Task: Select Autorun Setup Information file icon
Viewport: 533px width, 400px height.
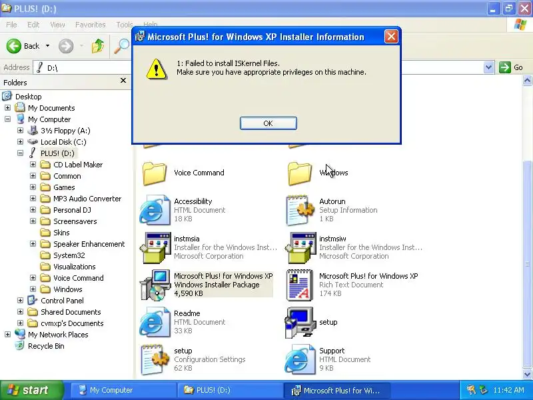Action: pos(300,210)
